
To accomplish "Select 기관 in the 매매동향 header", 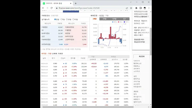I will [107, 16].
